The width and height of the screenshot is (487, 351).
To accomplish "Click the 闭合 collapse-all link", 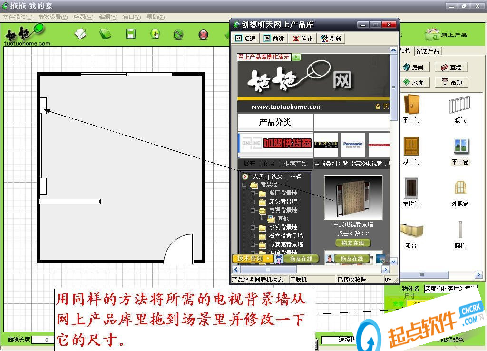I will pos(269,164).
